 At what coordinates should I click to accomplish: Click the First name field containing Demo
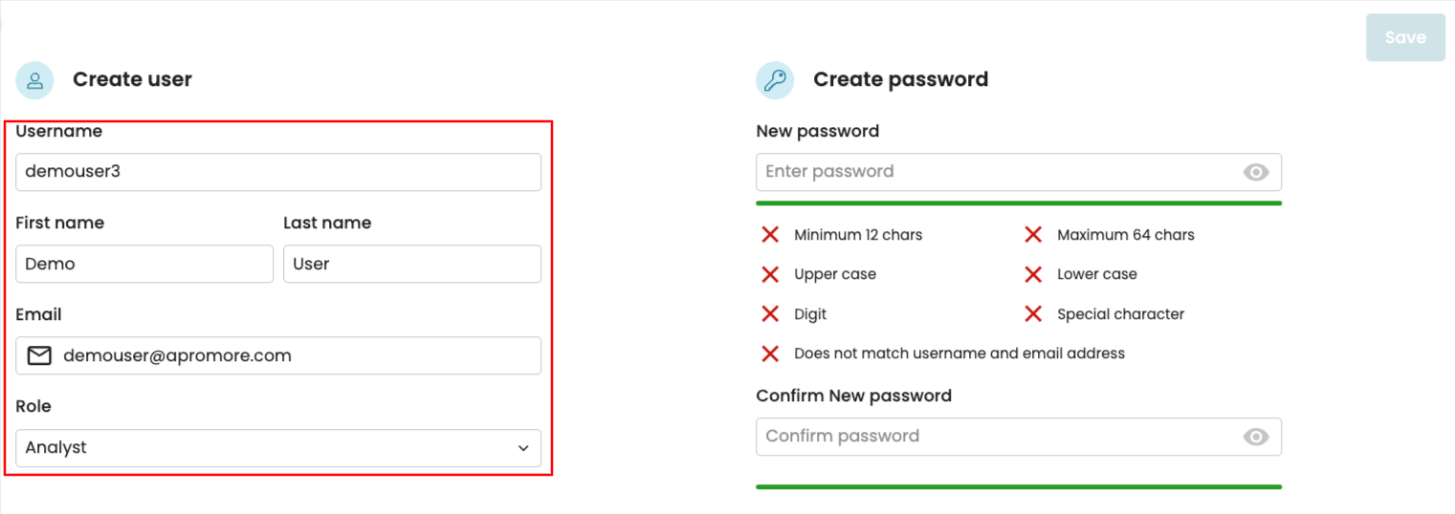[x=143, y=265]
